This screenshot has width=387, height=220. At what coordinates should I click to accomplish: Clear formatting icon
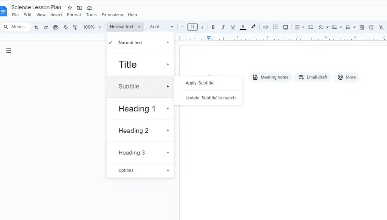[x=381, y=27]
